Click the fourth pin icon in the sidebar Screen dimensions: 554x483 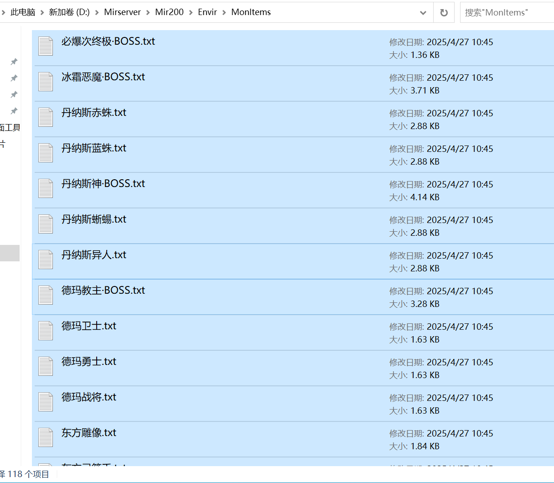coord(14,111)
